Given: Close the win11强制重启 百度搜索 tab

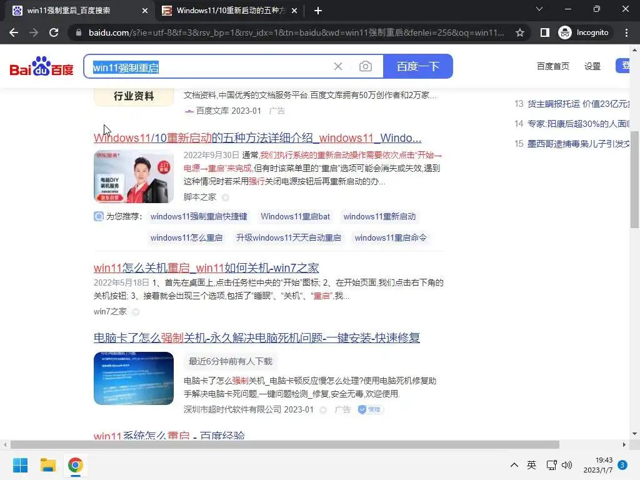Looking at the screenshot, I should point(145,11).
